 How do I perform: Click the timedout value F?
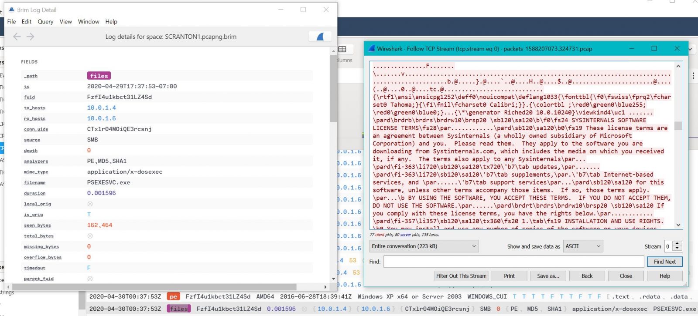(x=89, y=268)
